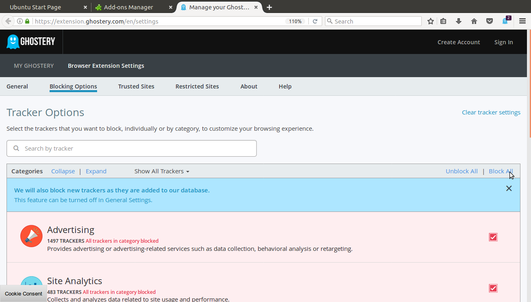The height and width of the screenshot is (302, 531).
Task: Click the 1497 TRACKERS count text
Action: click(x=66, y=241)
